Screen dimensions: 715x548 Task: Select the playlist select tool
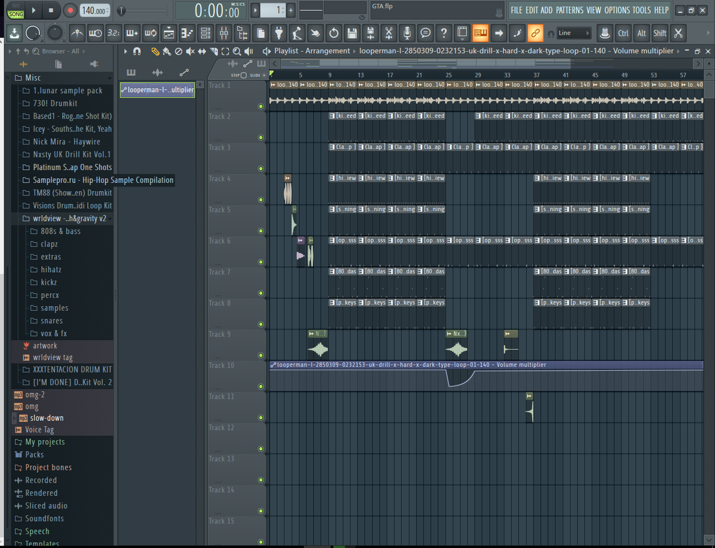(226, 51)
